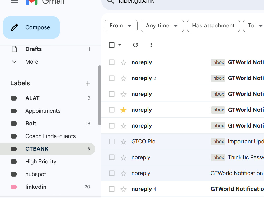This screenshot has height=198, width=264.
Task: Open the From filter dropdown
Action: click(x=121, y=26)
